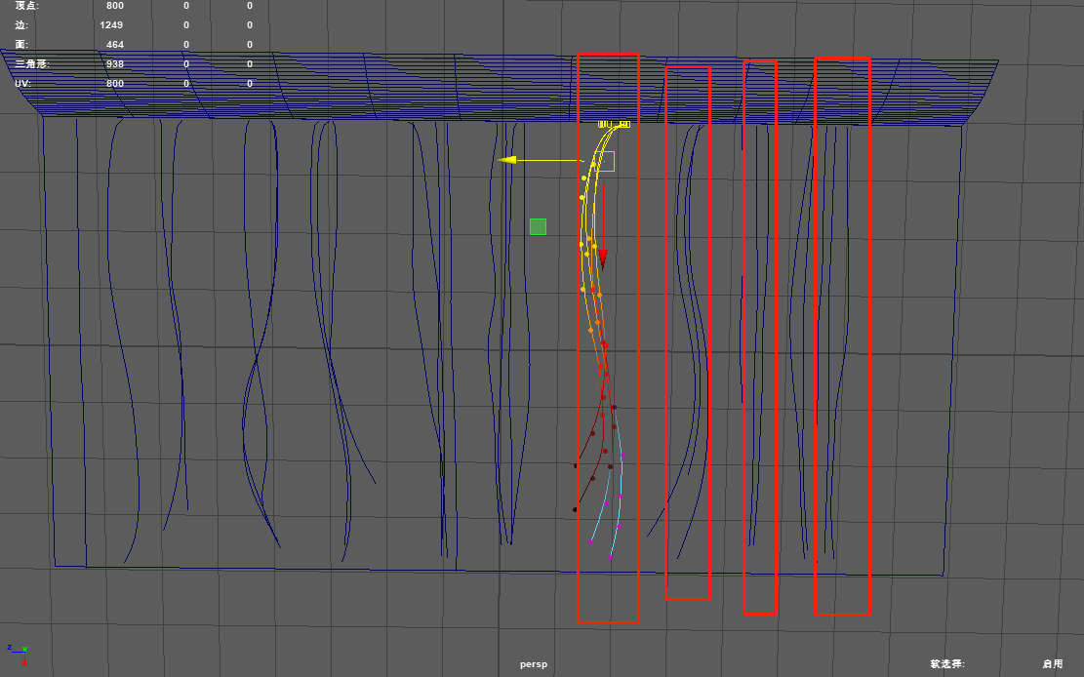The height and width of the screenshot is (677, 1084).
Task: Click the cyan selection box near the manipulator
Action: tap(604, 161)
